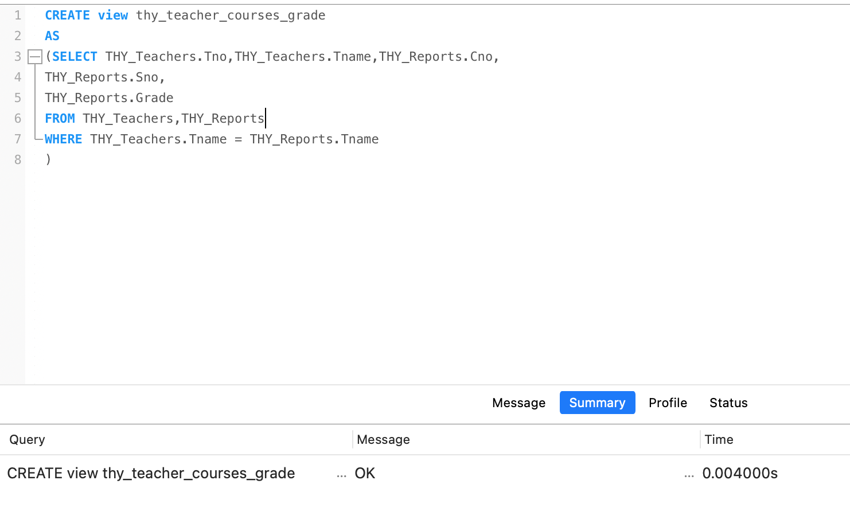
Task: Click the 0.004000s time value
Action: (x=740, y=473)
